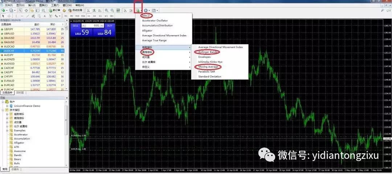Open the indicators list toolbar icon

tap(138, 11)
